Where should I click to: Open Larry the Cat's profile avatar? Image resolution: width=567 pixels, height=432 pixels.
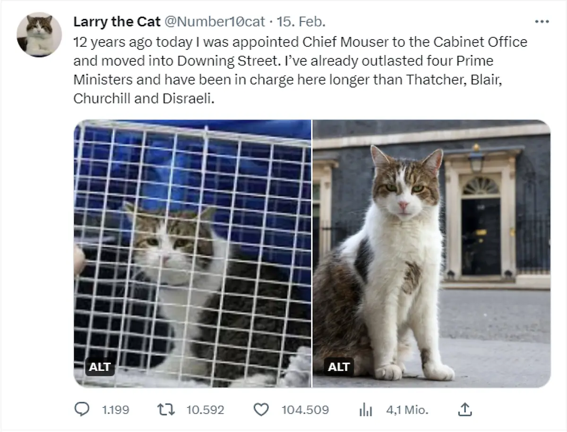click(x=39, y=35)
